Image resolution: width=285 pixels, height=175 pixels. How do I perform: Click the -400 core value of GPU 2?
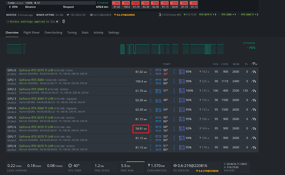225,91
